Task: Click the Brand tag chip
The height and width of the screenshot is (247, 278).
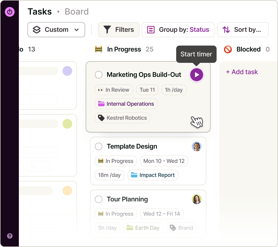Action: pos(181,228)
